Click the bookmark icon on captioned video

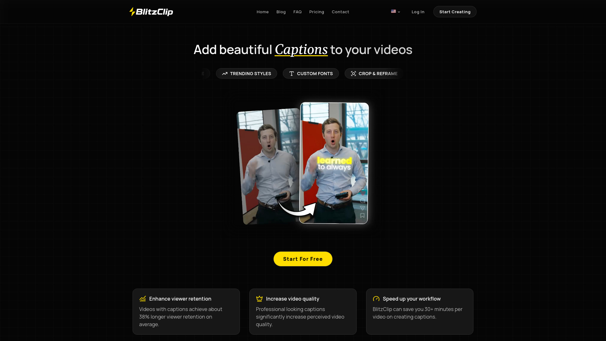362,216
